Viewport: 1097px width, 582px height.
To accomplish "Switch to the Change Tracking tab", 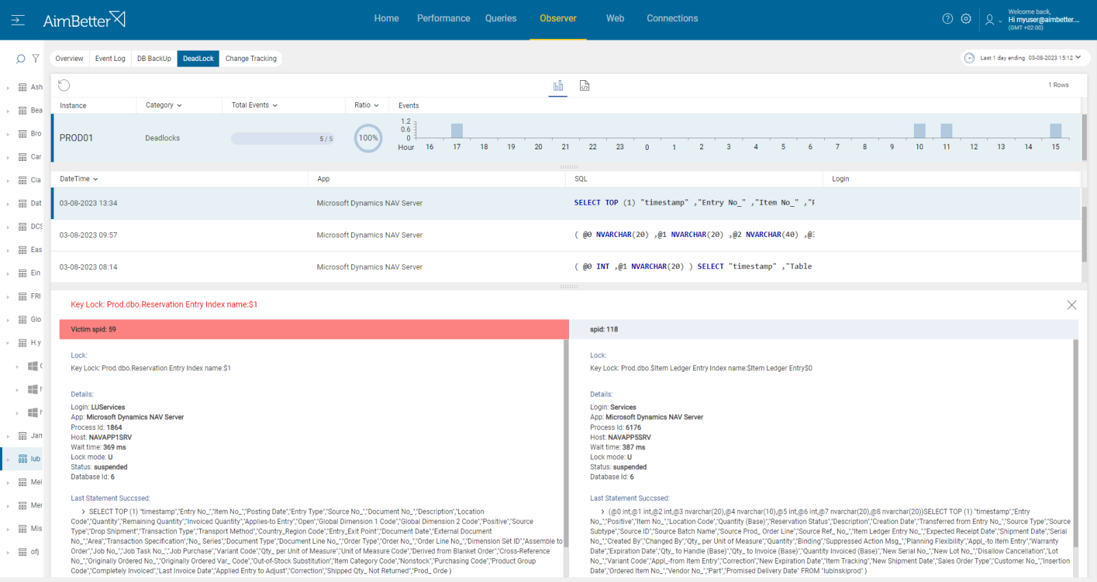I will pos(251,59).
